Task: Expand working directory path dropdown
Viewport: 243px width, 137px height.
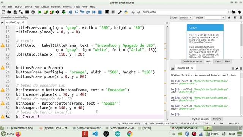Action: point(229,12)
